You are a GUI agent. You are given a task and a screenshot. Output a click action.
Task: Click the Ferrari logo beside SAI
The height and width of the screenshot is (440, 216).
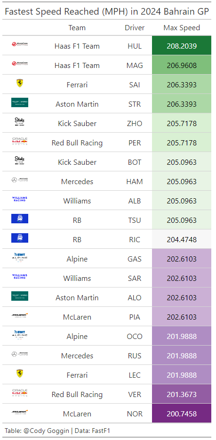click(20, 83)
